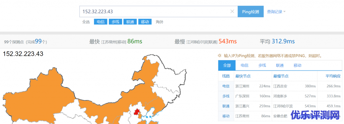Switch to the 联通 results tab
The image size is (344, 124).
click(x=280, y=65)
